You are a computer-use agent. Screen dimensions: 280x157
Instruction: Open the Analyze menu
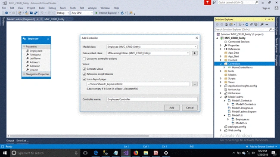point(92,8)
